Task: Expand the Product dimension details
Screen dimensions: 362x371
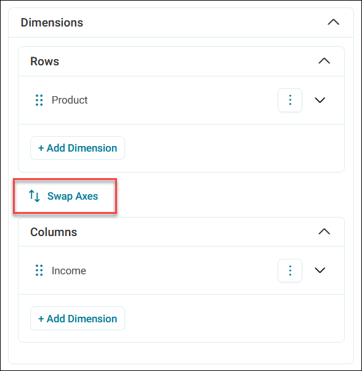Action: click(x=320, y=100)
